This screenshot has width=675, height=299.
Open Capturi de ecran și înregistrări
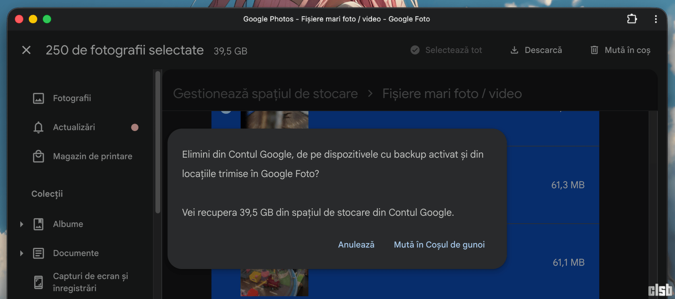click(x=90, y=282)
